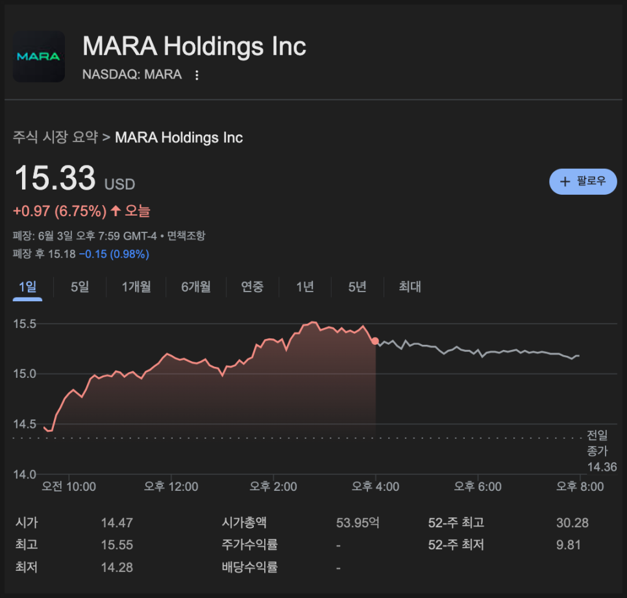Click the red closing-price dot on chart
Screen dimensions: 627x598
pyautogui.click(x=375, y=341)
